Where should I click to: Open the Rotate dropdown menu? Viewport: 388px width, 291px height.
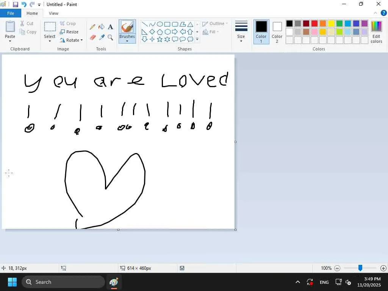[x=71, y=40]
